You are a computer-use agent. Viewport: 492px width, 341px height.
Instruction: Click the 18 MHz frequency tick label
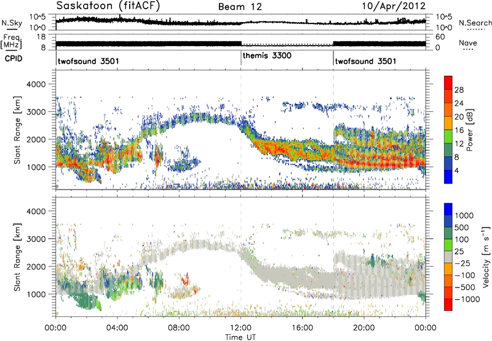(41, 37)
